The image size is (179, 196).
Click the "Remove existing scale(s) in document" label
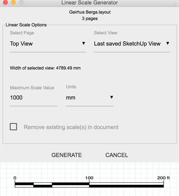click(71, 127)
